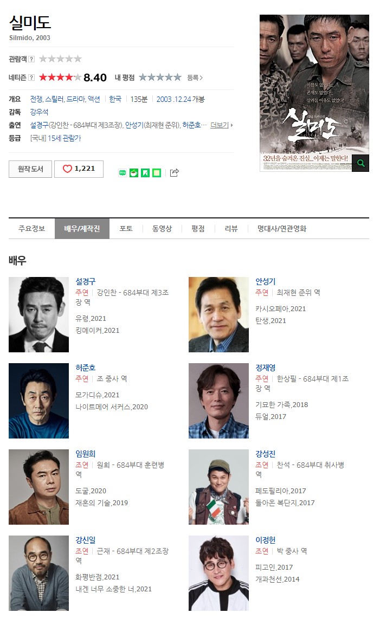Screen dimensions: 380x619
Task: Open the 명대사/연관영화 tab
Action: [x=282, y=229]
